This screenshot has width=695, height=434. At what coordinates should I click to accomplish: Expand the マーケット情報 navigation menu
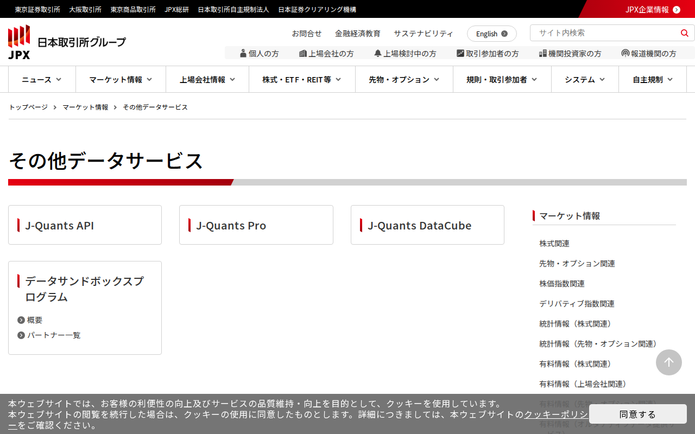click(x=121, y=80)
